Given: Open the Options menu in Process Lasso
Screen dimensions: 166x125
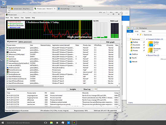Looking at the screenshot, I should [x=17, y=18].
